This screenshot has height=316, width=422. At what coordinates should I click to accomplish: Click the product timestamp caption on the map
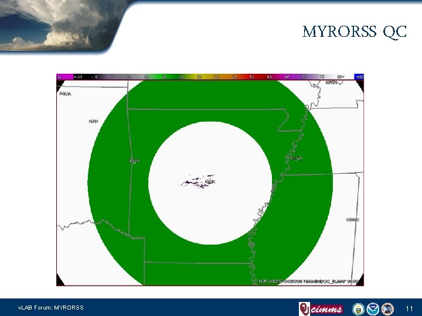coord(308,281)
